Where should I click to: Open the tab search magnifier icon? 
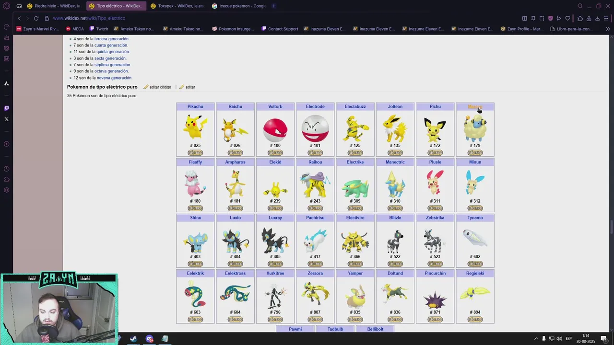click(x=580, y=6)
